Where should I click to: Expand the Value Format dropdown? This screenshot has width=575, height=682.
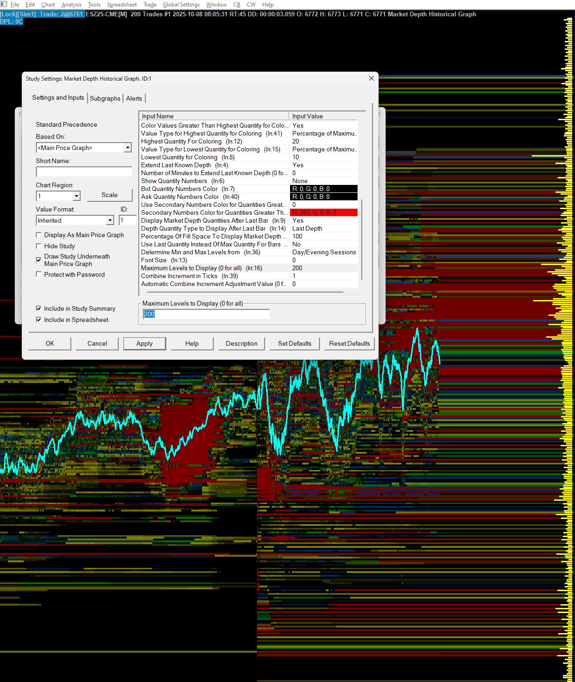[x=110, y=220]
